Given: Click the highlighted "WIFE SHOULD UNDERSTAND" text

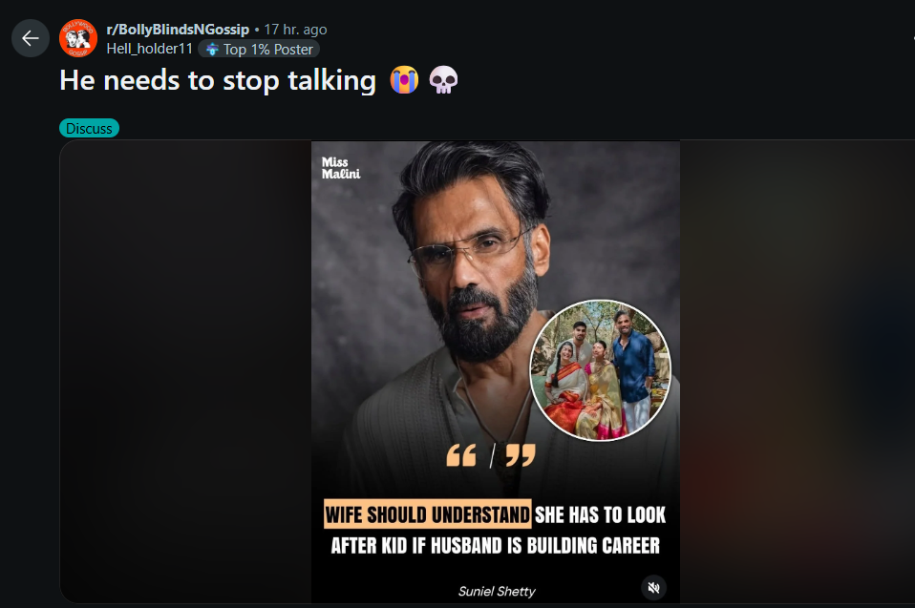Looking at the screenshot, I should point(428,515).
